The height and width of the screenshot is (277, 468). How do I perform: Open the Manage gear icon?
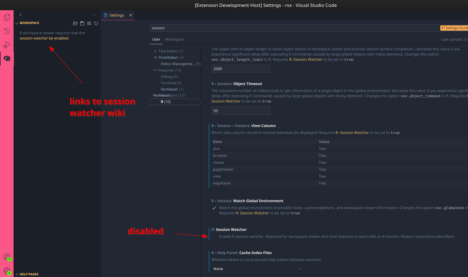(7, 271)
